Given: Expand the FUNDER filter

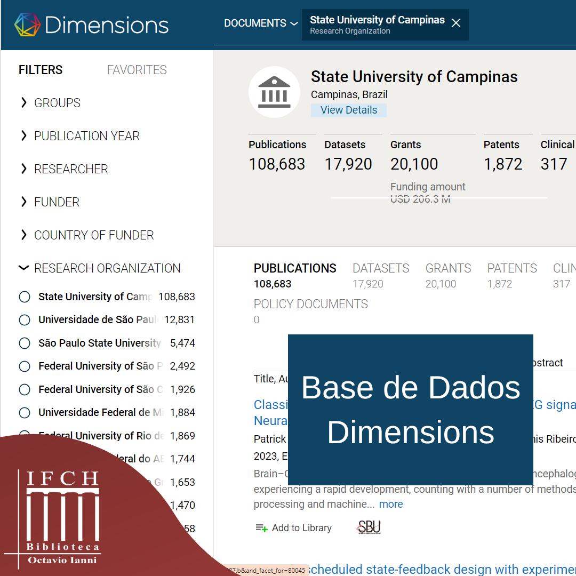Looking at the screenshot, I should click(x=24, y=202).
